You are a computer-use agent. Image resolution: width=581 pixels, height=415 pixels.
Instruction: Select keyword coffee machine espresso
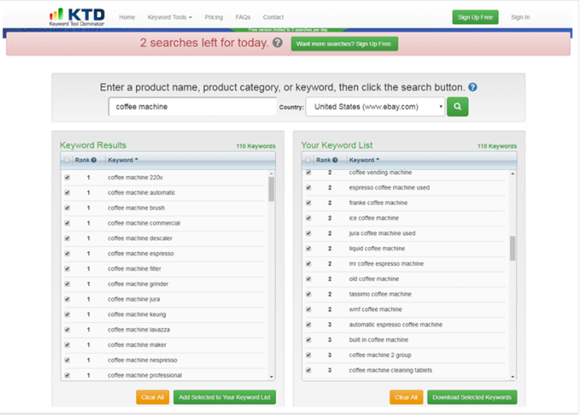pos(141,254)
